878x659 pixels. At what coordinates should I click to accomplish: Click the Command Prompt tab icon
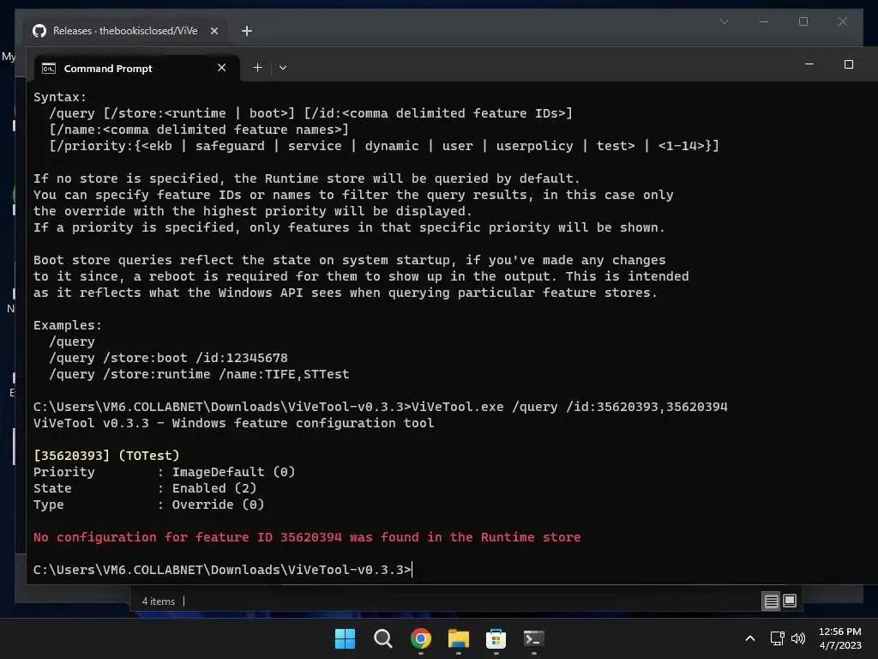49,69
